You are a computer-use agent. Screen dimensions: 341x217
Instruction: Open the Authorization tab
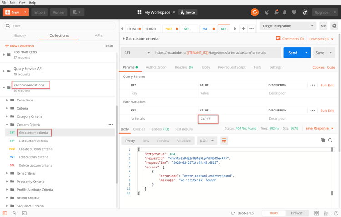156,67
